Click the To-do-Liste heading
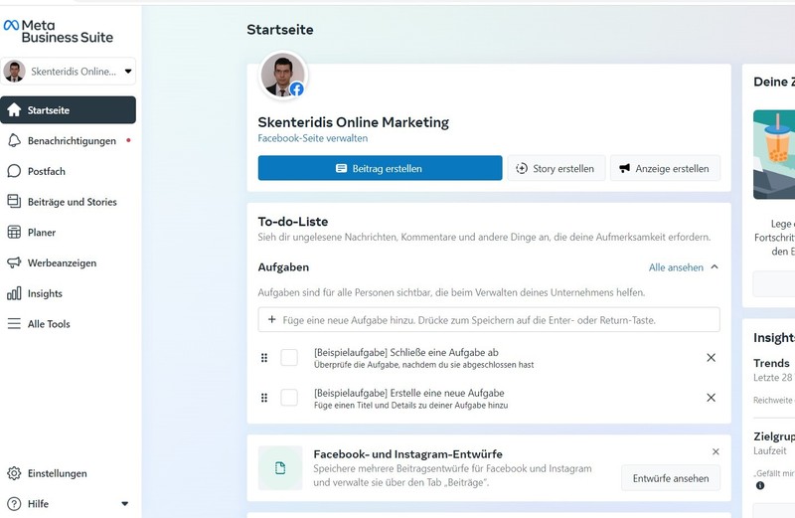This screenshot has width=795, height=518. coord(292,222)
